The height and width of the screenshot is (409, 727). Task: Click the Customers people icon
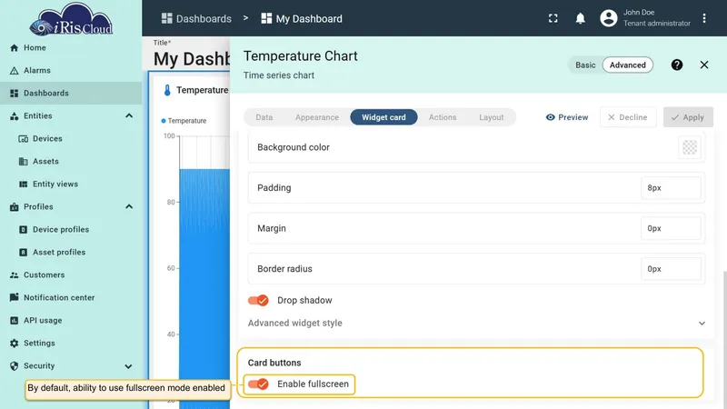[14, 275]
